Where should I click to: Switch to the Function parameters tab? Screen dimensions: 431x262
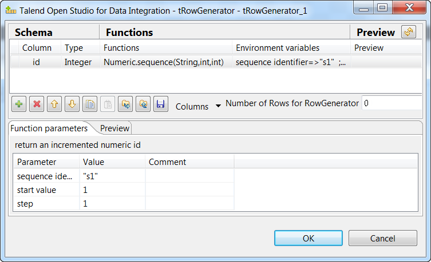[x=50, y=128]
